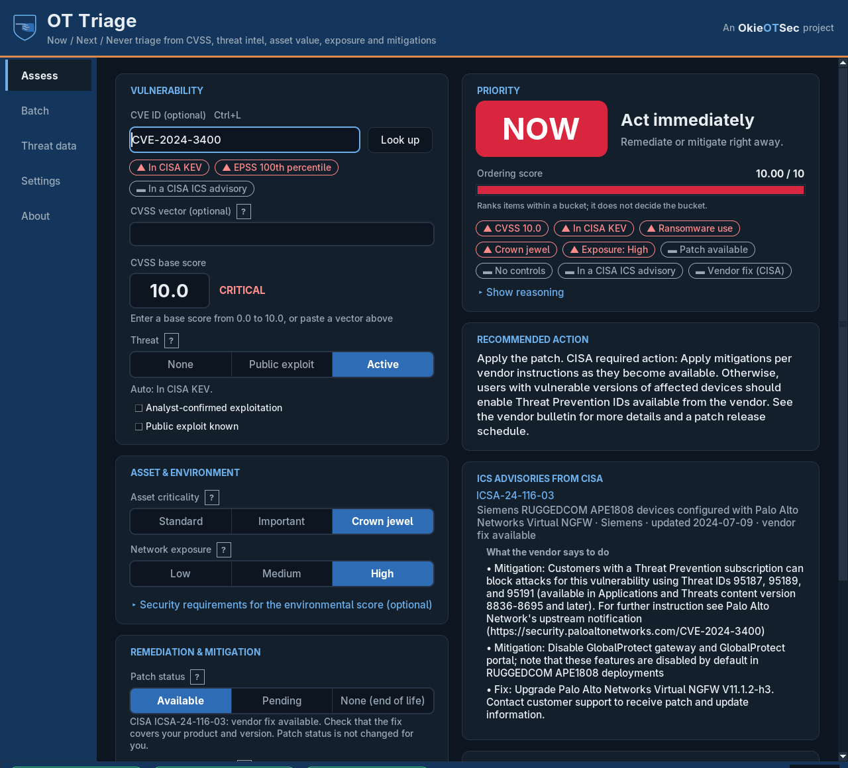
Task: Open the ICSA-24-116-03 advisory link
Action: click(x=515, y=496)
